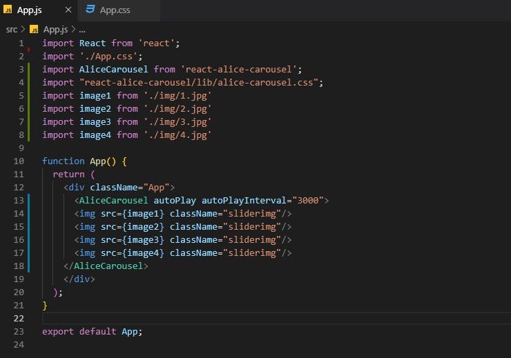Screen dimensions: 511x358
Task: Click the JS file icon on App.js tab
Action: tap(8, 10)
